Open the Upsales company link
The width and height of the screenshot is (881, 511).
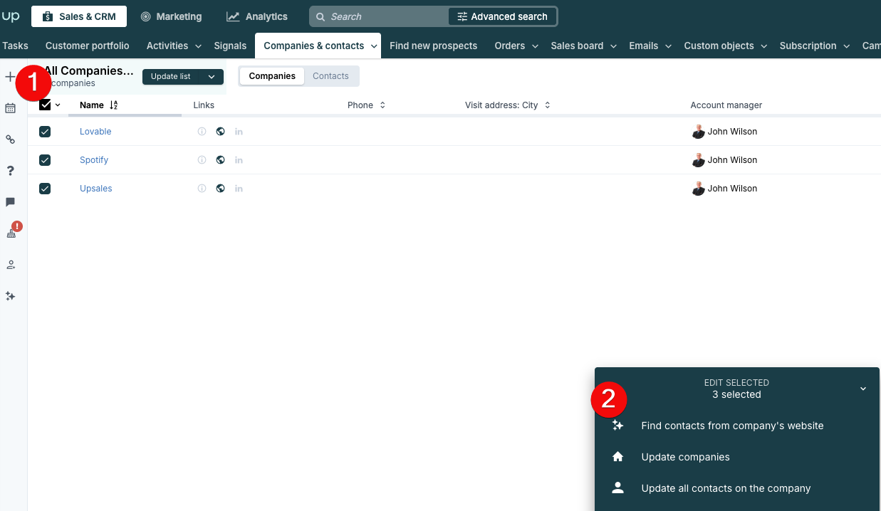click(96, 189)
